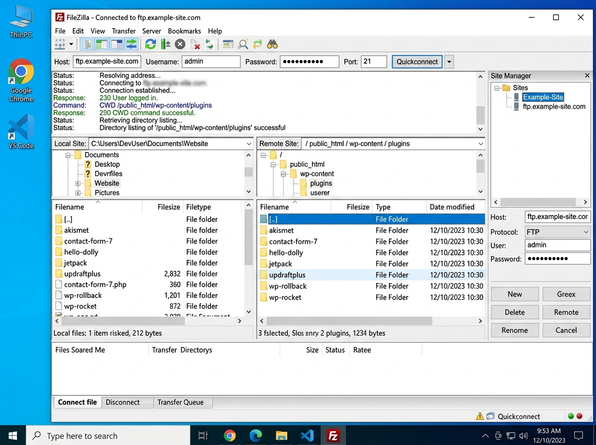Open the dropdown arrow beside Site Manager icon
Screen dimensions: 596x445
[71, 44]
